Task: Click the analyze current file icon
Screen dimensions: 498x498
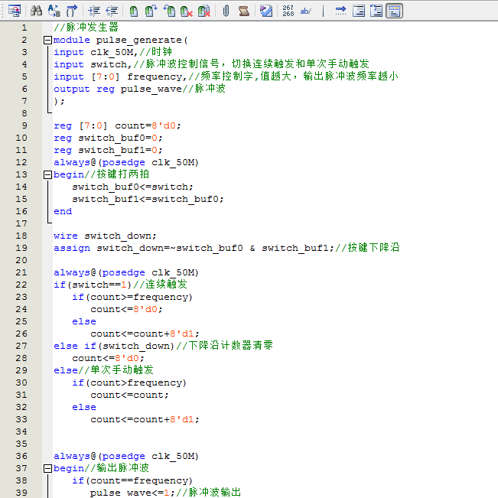Action: [x=265, y=11]
